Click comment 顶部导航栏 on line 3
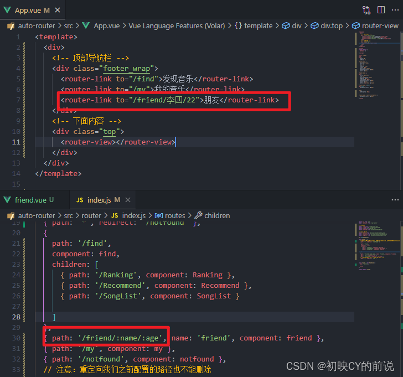403x377 pixels. [90, 58]
